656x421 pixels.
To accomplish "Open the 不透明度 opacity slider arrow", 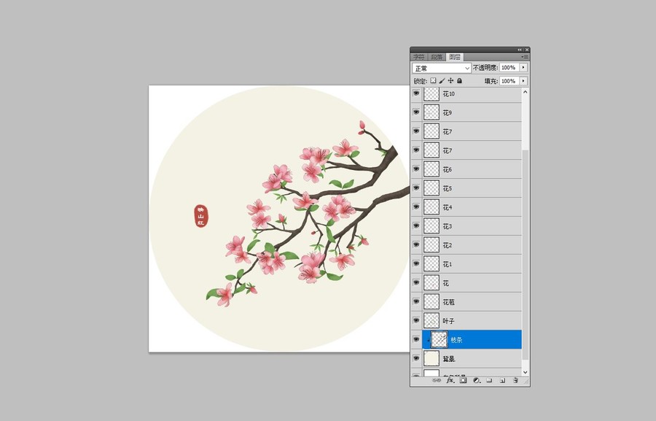I will [523, 67].
